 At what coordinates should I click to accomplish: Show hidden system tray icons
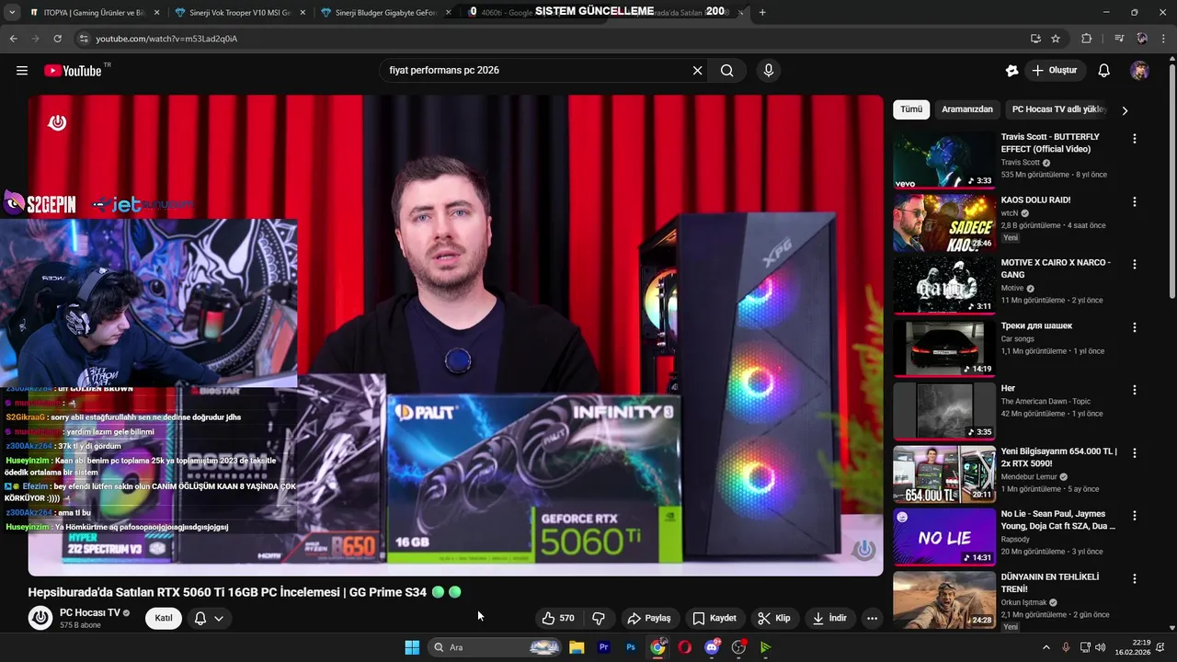pyautogui.click(x=1046, y=647)
